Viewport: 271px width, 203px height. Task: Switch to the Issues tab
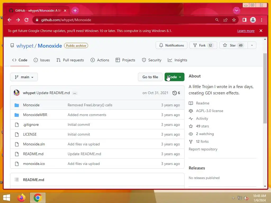pos(42,60)
